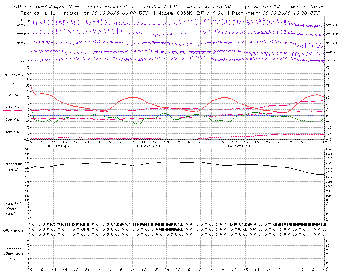Click the dashed sample under Td 2м legend
This screenshot has height=272, width=340.
(x=12, y=98)
